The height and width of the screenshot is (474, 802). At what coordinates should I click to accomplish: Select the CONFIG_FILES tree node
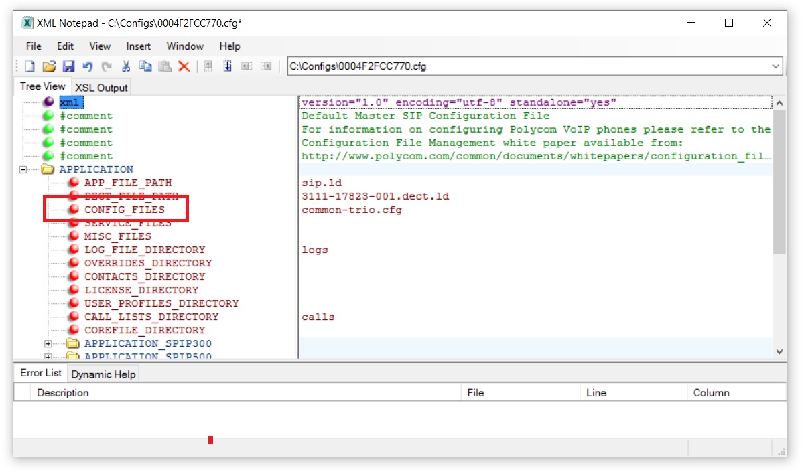click(x=124, y=210)
